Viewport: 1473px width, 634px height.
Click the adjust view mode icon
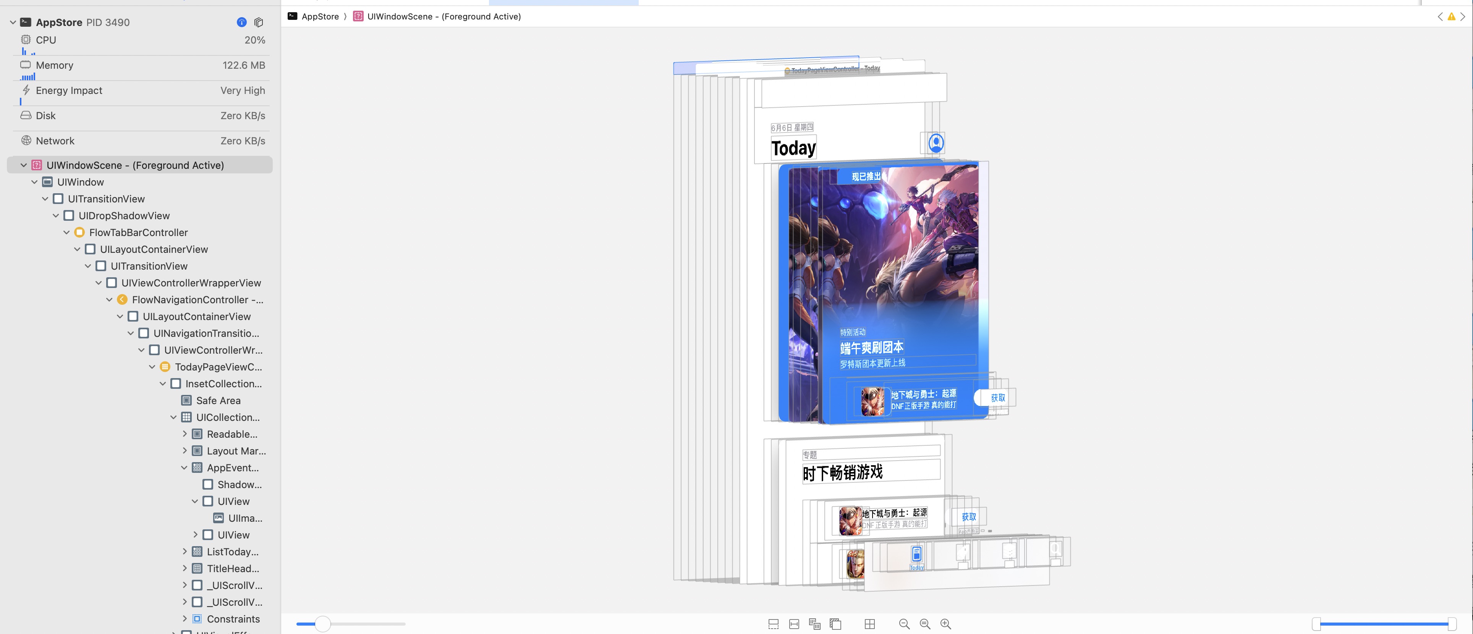coord(815,624)
